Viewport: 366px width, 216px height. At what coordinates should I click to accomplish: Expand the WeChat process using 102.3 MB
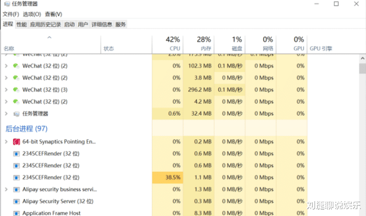click(x=6, y=66)
